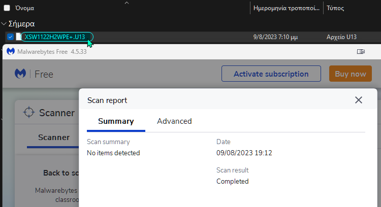Click the file type Αρχείο U13
The image size is (381, 207).
[x=341, y=37]
